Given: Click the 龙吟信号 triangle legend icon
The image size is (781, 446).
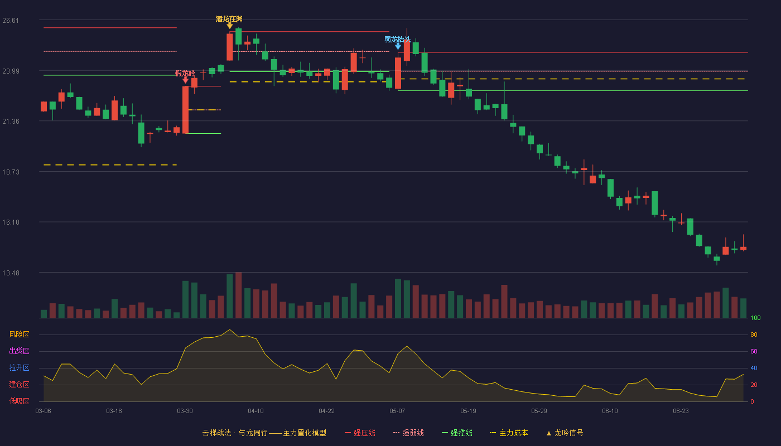Looking at the screenshot, I should [548, 433].
